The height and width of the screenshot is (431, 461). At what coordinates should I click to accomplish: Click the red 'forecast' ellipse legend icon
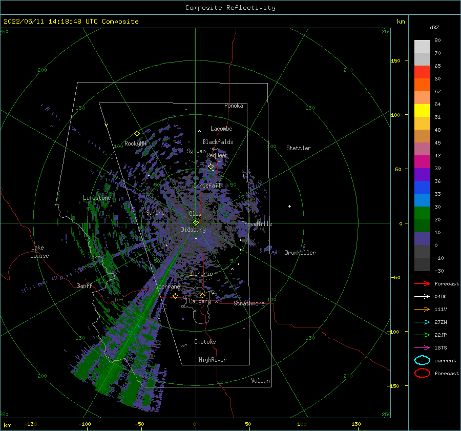point(422,373)
